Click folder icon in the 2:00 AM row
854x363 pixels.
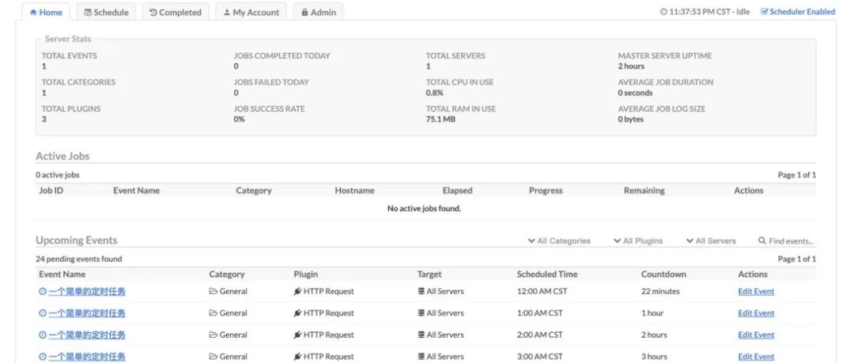point(213,335)
